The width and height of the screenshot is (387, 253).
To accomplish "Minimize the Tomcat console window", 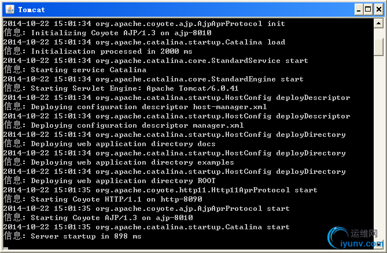I will coord(359,10).
